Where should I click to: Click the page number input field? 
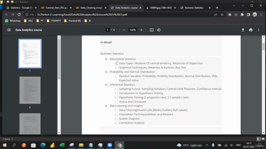click(x=107, y=30)
